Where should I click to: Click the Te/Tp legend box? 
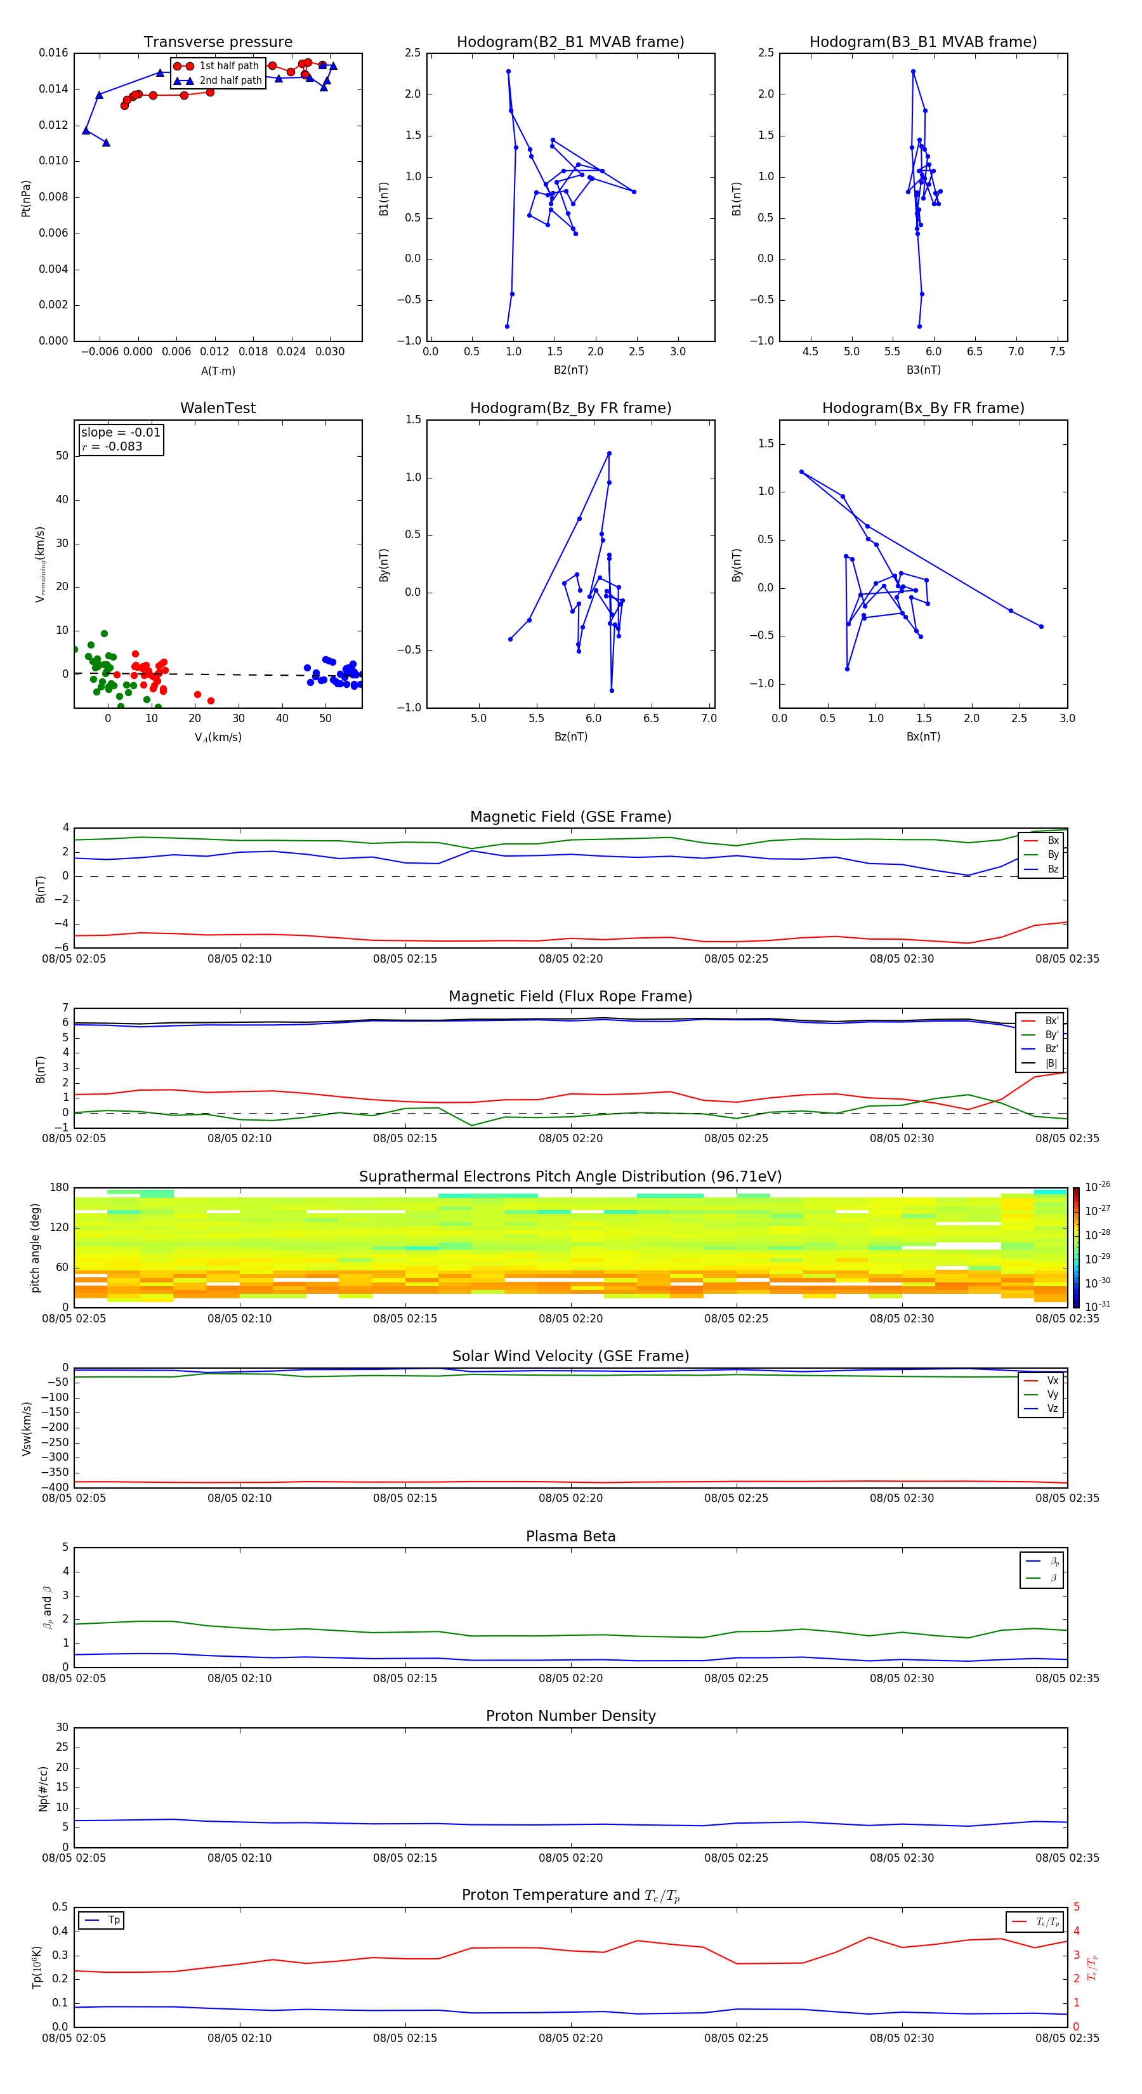(1035, 1921)
